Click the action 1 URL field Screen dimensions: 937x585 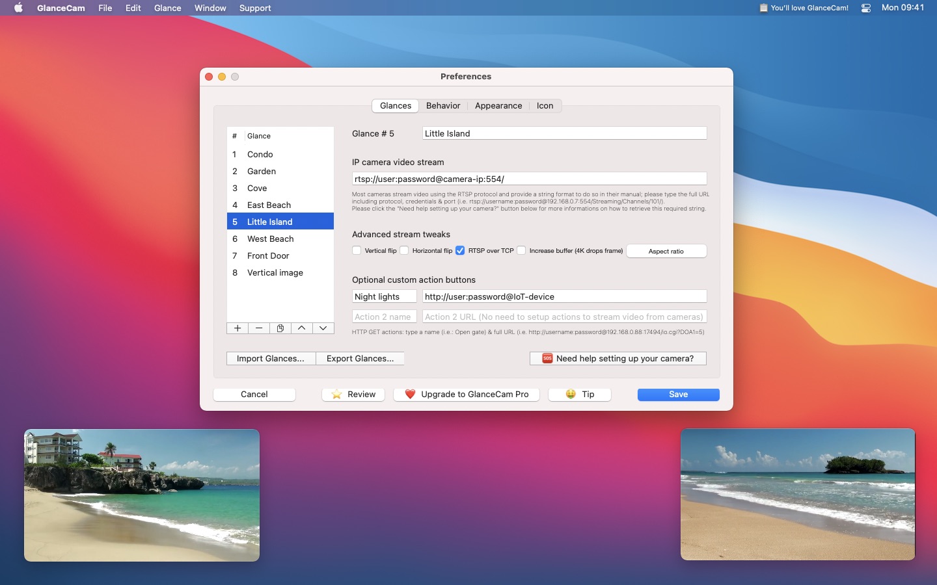pos(564,296)
